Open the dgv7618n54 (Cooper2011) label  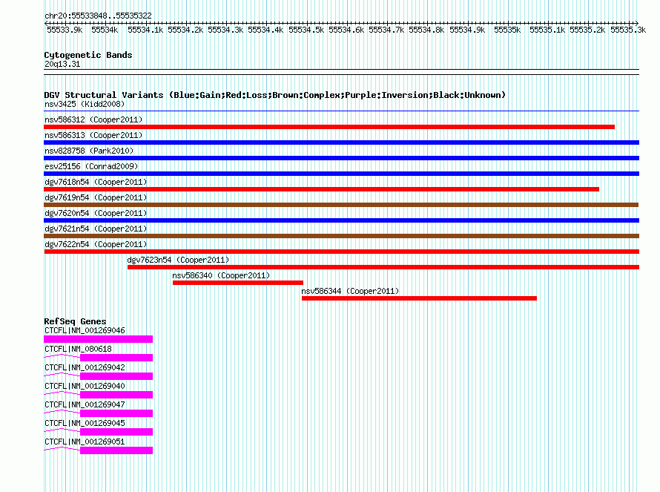(x=96, y=182)
